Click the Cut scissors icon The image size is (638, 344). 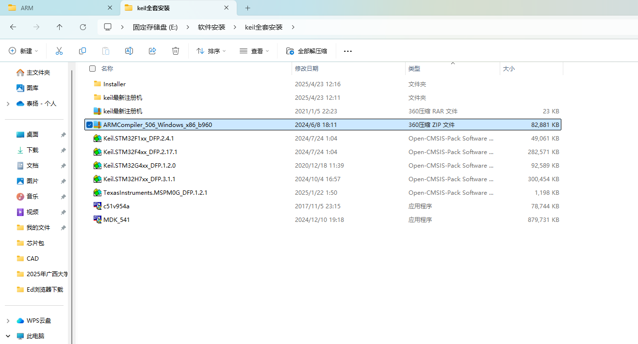pos(59,51)
